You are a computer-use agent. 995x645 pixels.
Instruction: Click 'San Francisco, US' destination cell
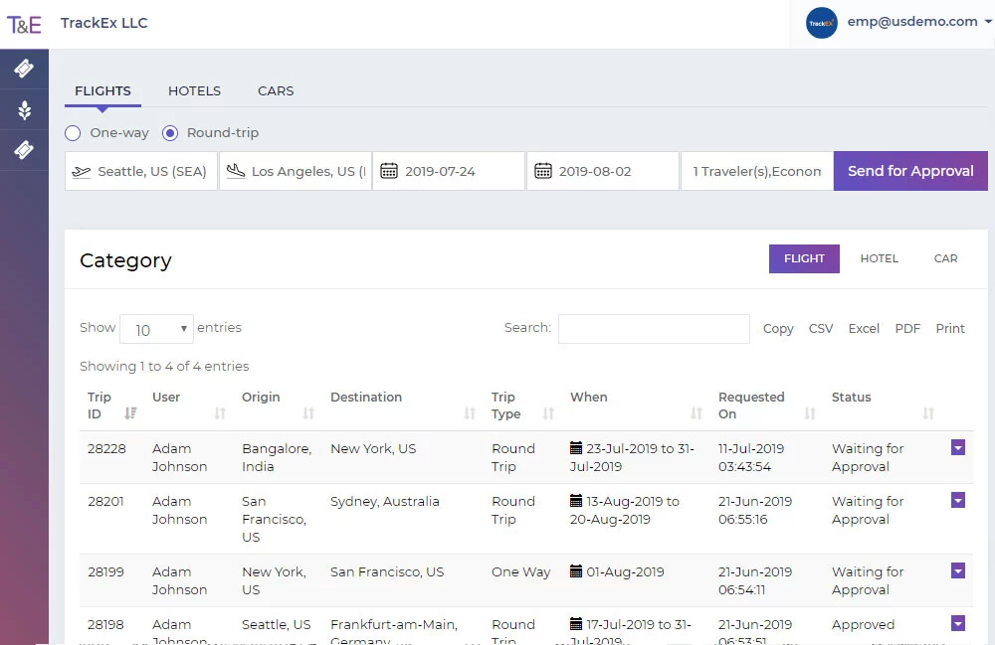[x=387, y=571]
